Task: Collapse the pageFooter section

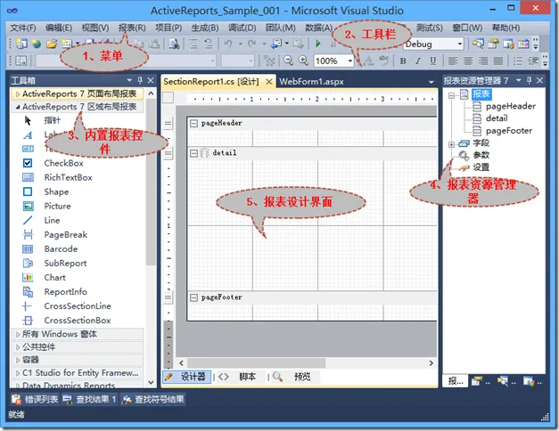Action: point(193,297)
